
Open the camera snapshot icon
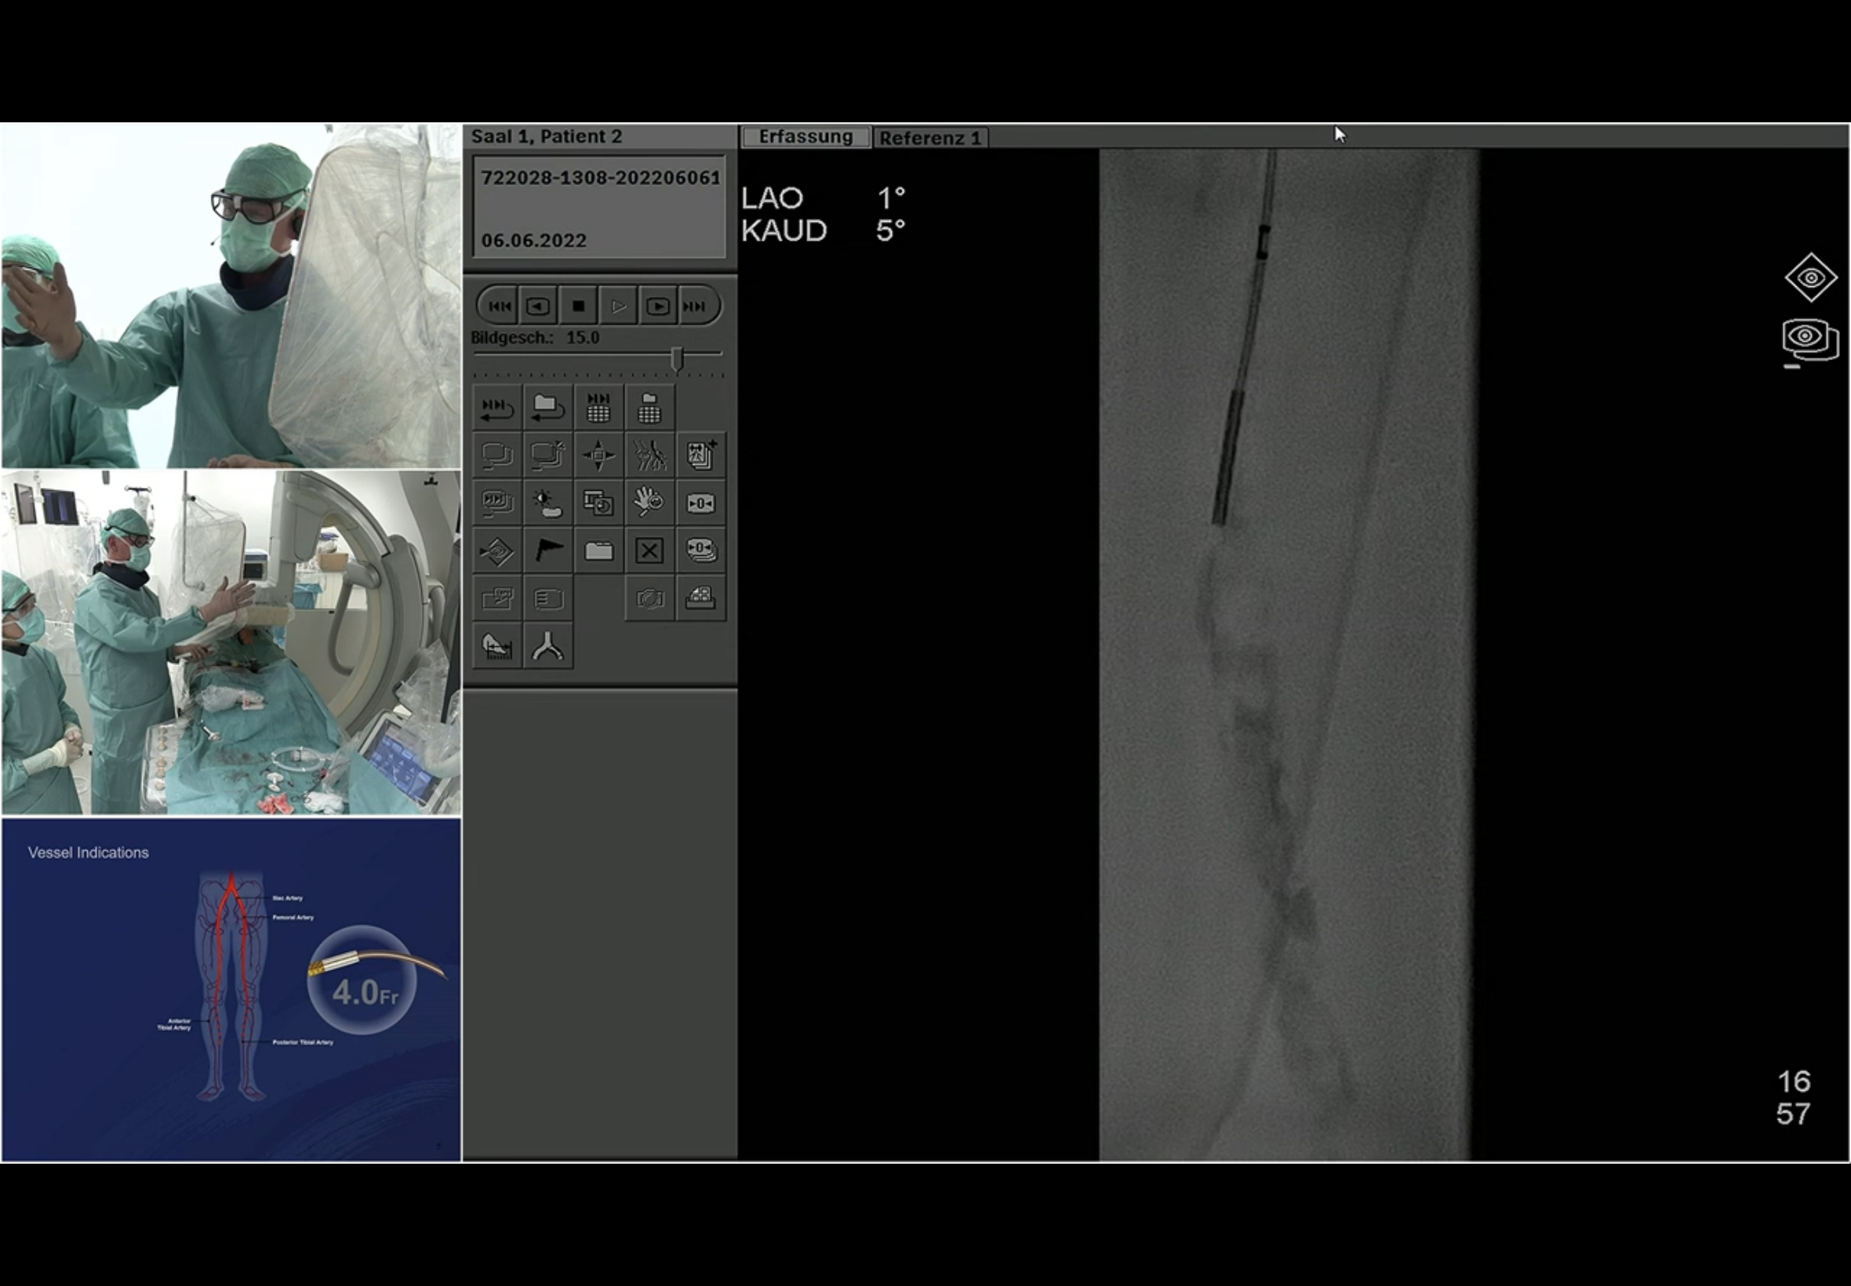649,598
